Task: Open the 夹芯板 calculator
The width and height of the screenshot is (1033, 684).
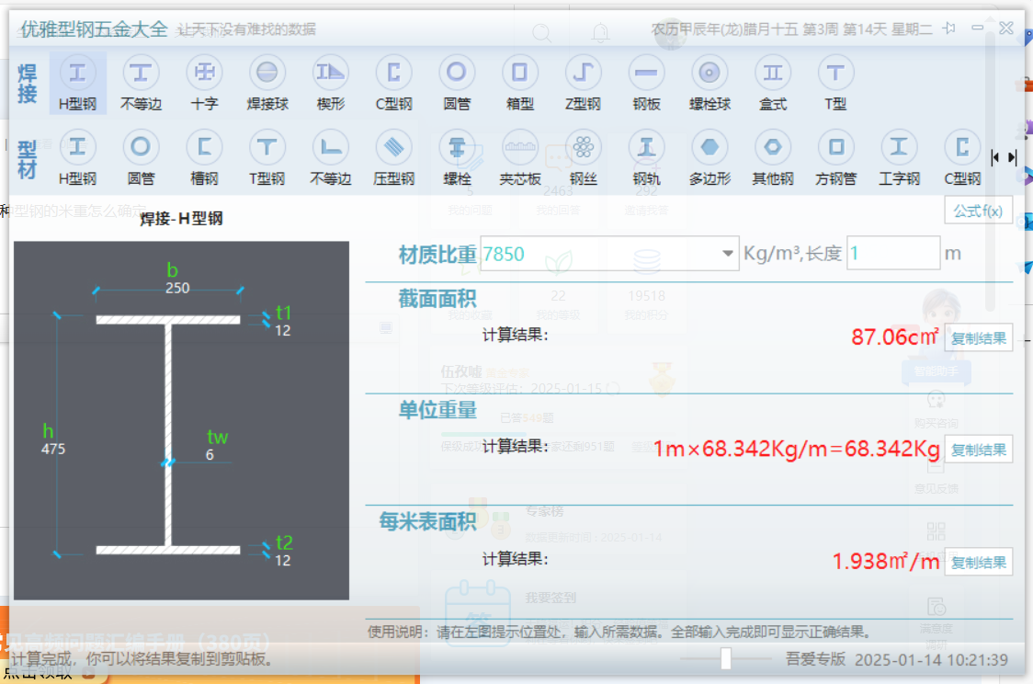Action: click(x=520, y=158)
